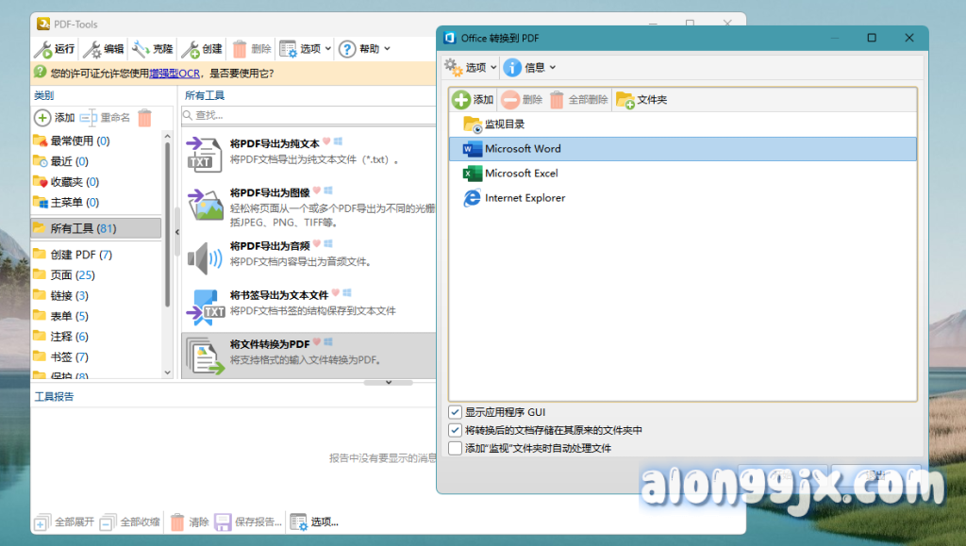Select the '将PDF导出为音频' audio export tool

pyautogui.click(x=204, y=256)
